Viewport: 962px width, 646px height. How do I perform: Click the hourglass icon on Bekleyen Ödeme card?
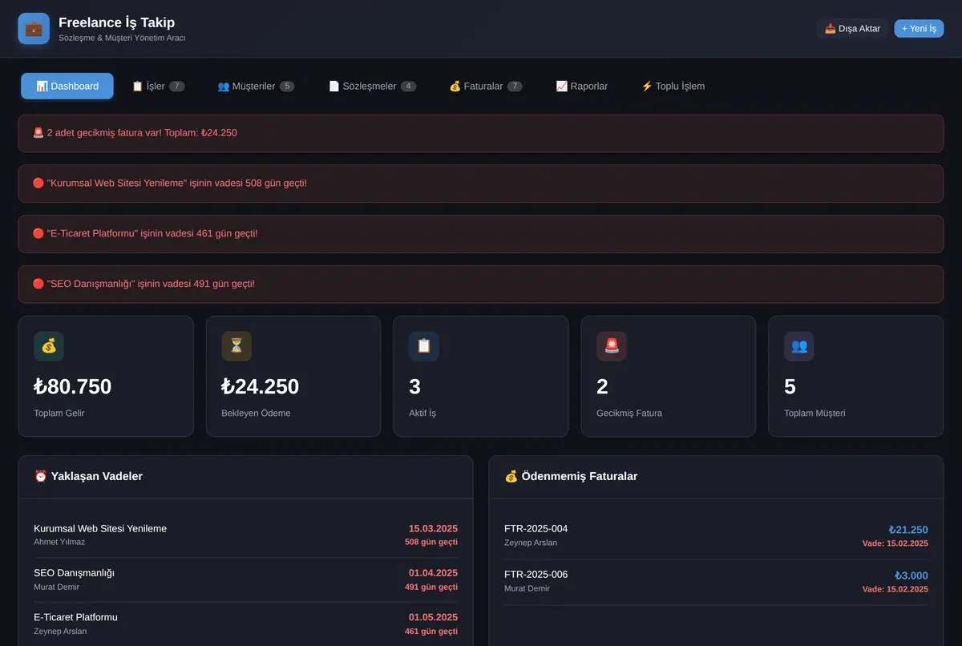point(236,346)
